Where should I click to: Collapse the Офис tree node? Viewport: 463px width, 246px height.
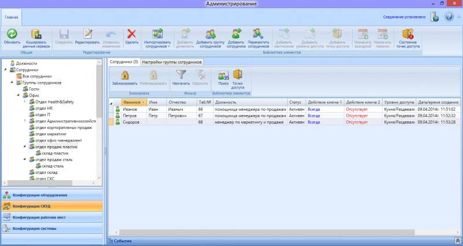tap(19, 95)
